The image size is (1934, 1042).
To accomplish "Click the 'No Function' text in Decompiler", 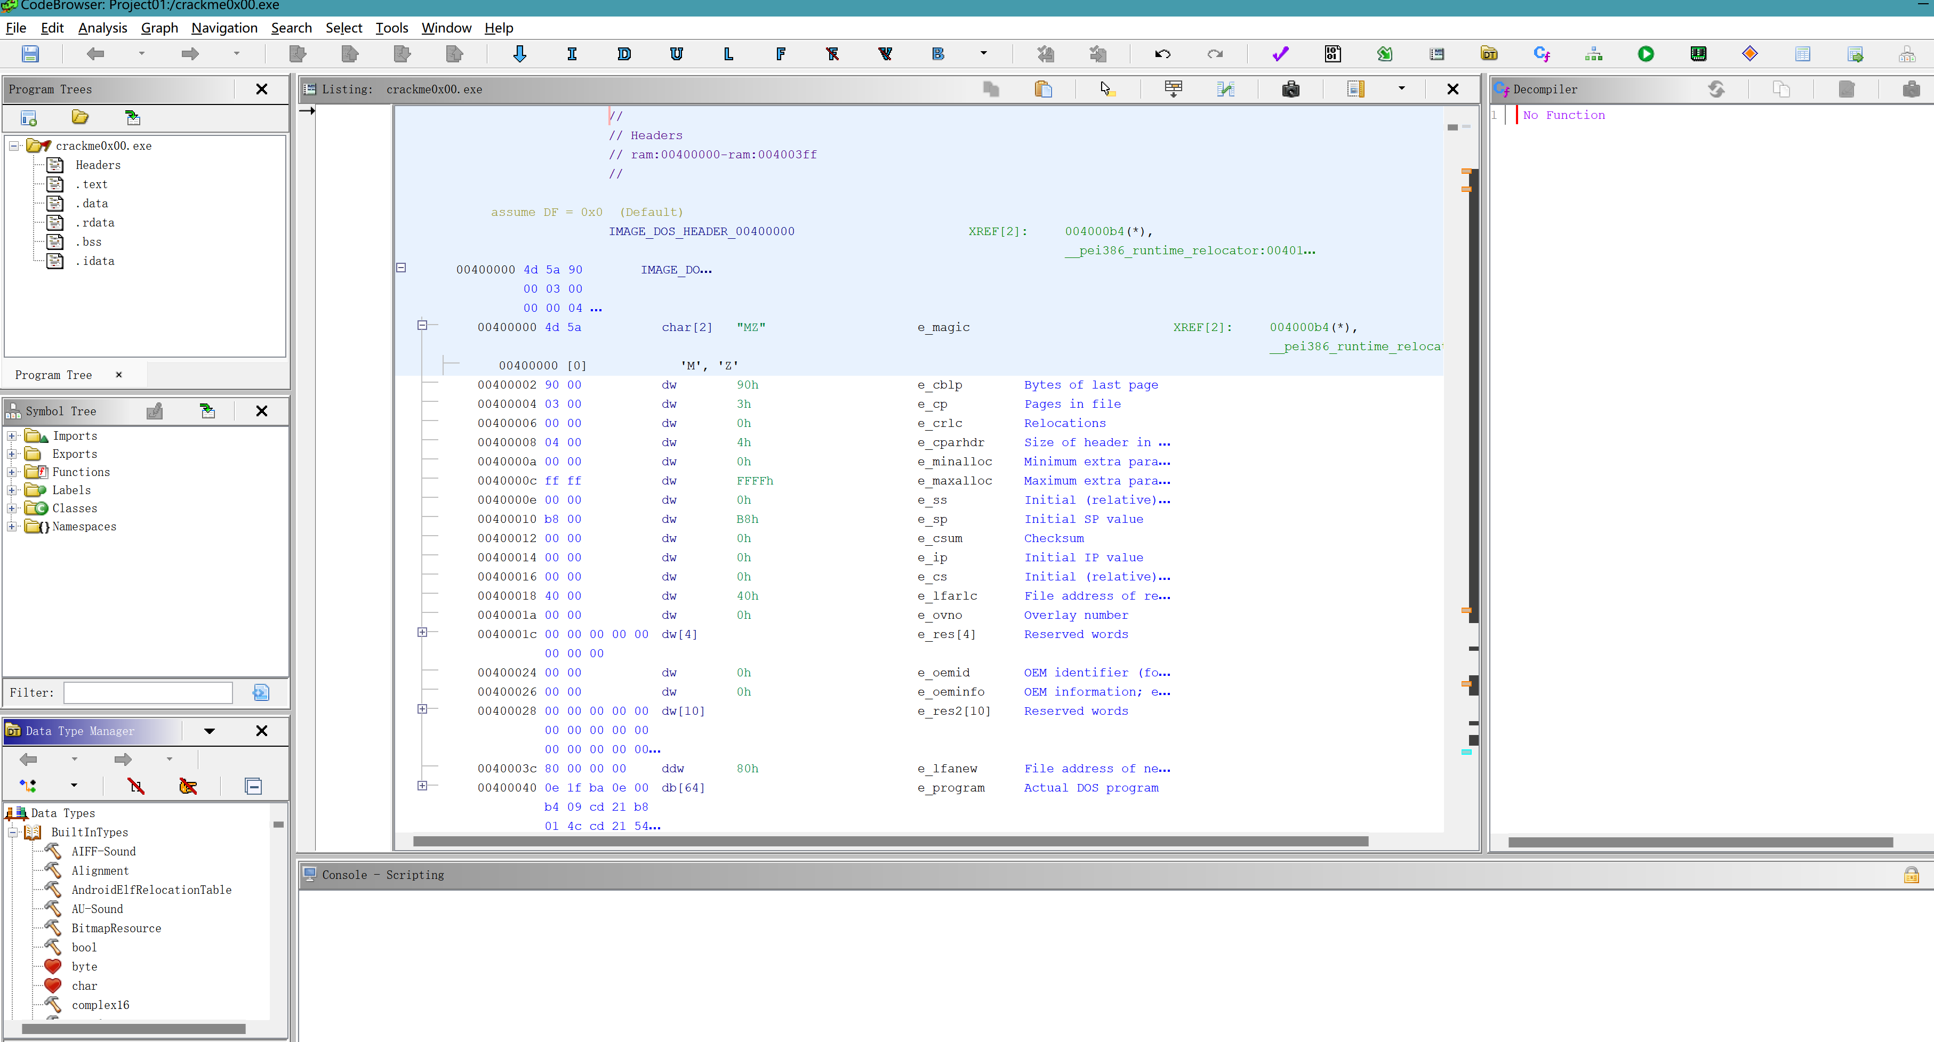I will (x=1564, y=115).
